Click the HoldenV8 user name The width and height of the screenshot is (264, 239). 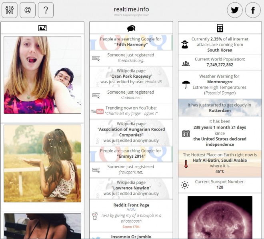pyautogui.click(x=153, y=82)
